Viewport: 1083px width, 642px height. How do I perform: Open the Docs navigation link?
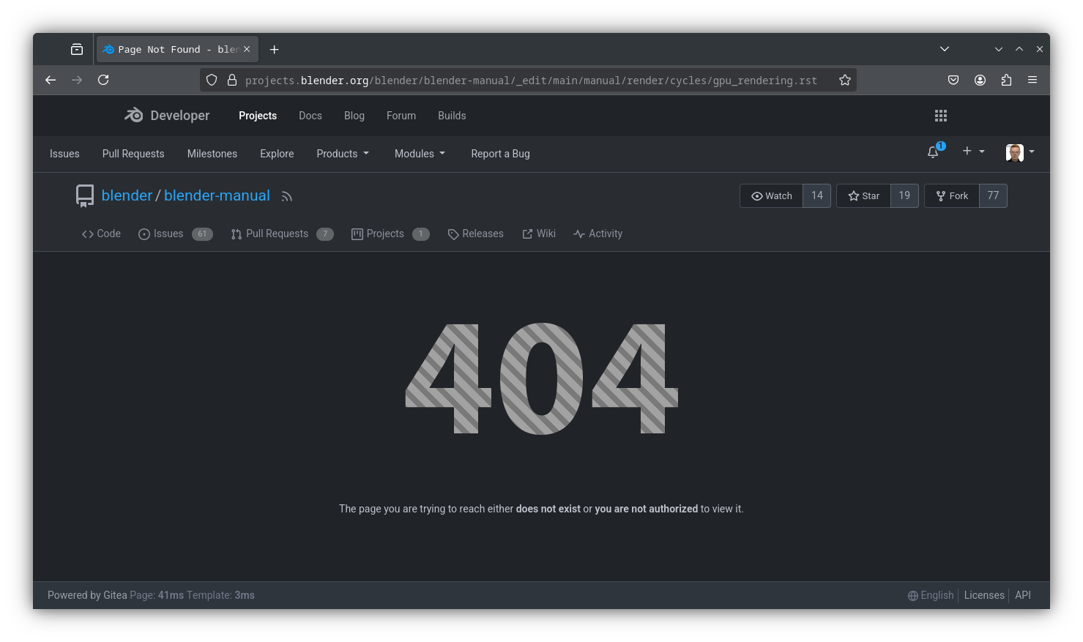point(310,116)
